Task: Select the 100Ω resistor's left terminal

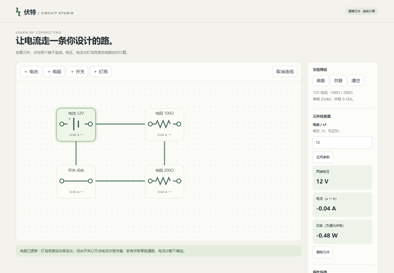Action: click(x=150, y=124)
